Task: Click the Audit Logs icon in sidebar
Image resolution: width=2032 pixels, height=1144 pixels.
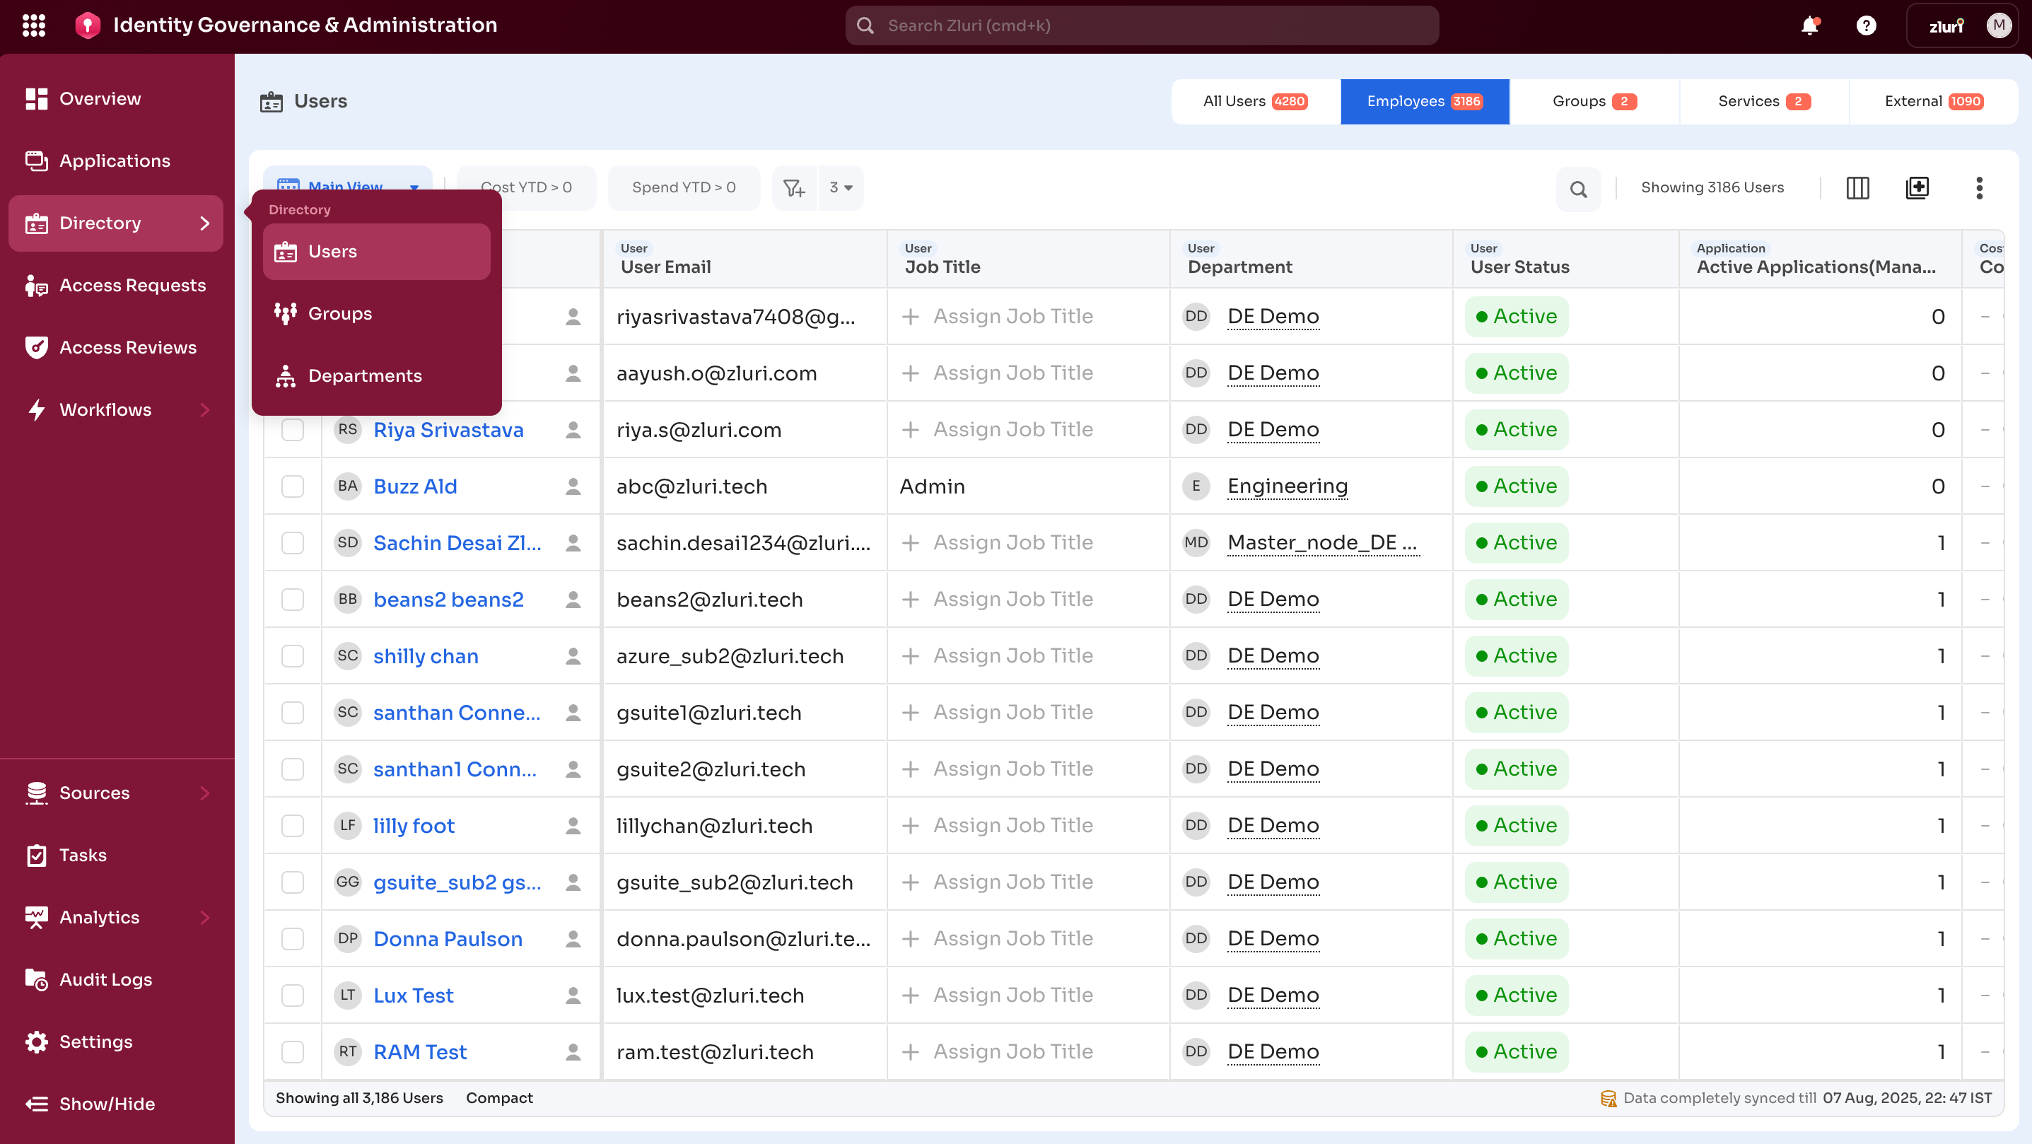Action: pyautogui.click(x=36, y=979)
